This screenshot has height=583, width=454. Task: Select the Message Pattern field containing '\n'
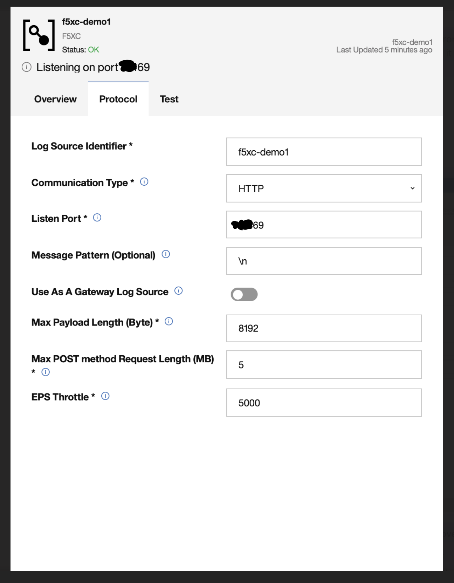point(324,261)
